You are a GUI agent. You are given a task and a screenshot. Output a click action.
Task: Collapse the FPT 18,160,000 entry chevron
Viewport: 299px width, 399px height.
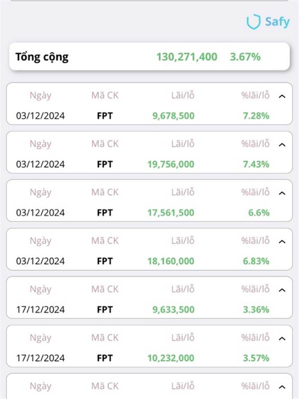pyautogui.click(x=282, y=242)
